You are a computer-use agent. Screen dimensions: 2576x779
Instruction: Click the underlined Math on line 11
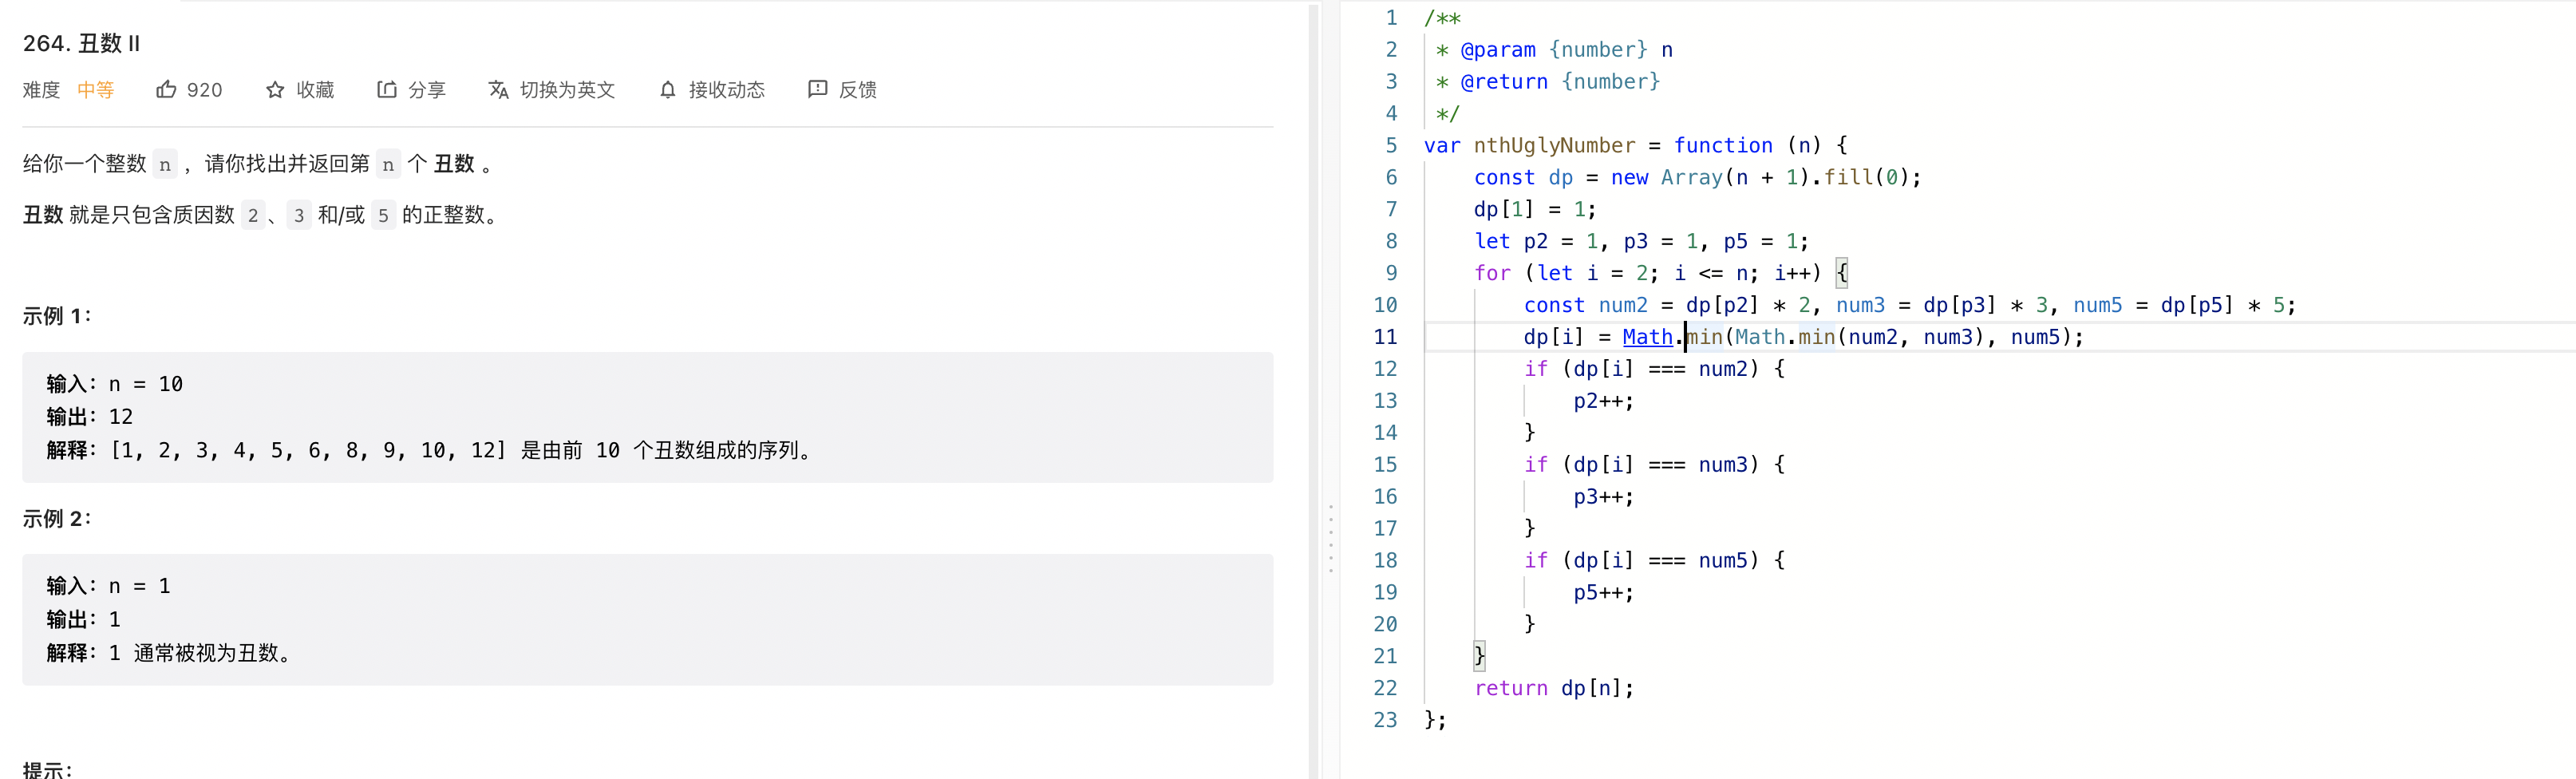point(1648,337)
